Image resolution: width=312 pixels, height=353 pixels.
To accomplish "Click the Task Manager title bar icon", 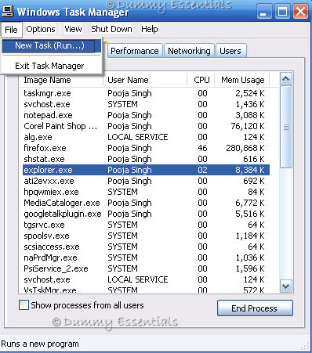I will click(7, 12).
